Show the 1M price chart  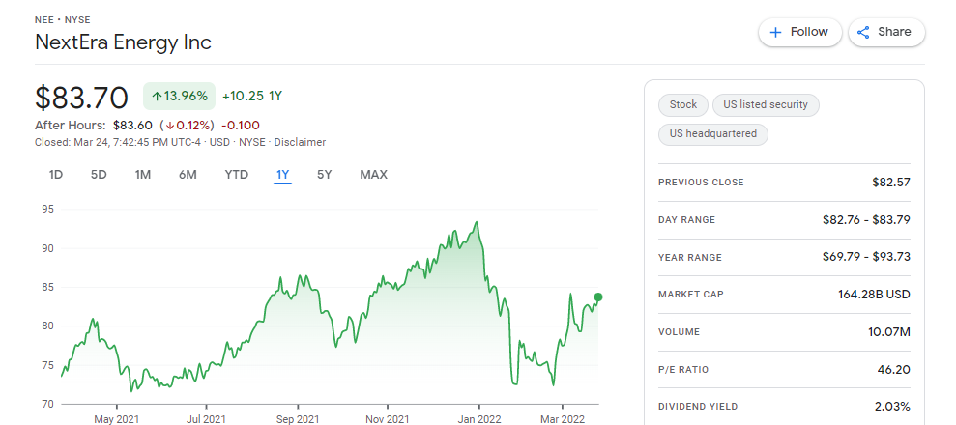(143, 175)
